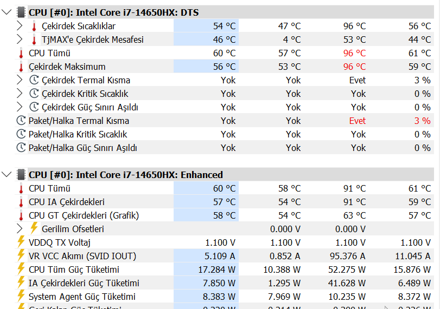Click the clock icon of Paket/Halka Kritik Sıcaklık
Viewport: 440px width, 309px height.
(21, 134)
